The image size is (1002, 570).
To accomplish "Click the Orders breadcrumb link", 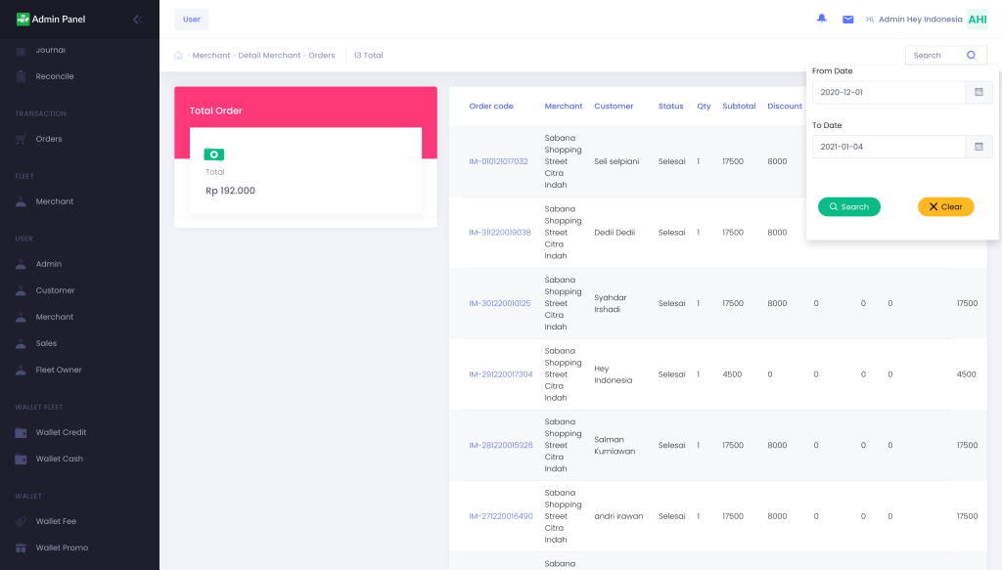I will 321,56.
